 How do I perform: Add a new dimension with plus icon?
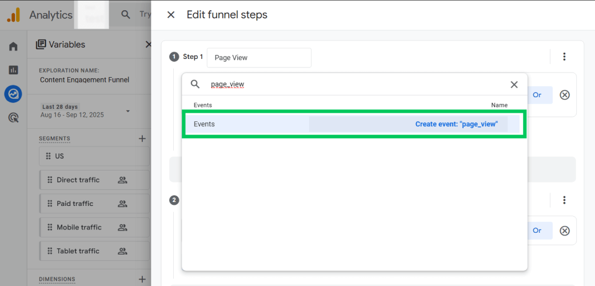click(x=142, y=279)
